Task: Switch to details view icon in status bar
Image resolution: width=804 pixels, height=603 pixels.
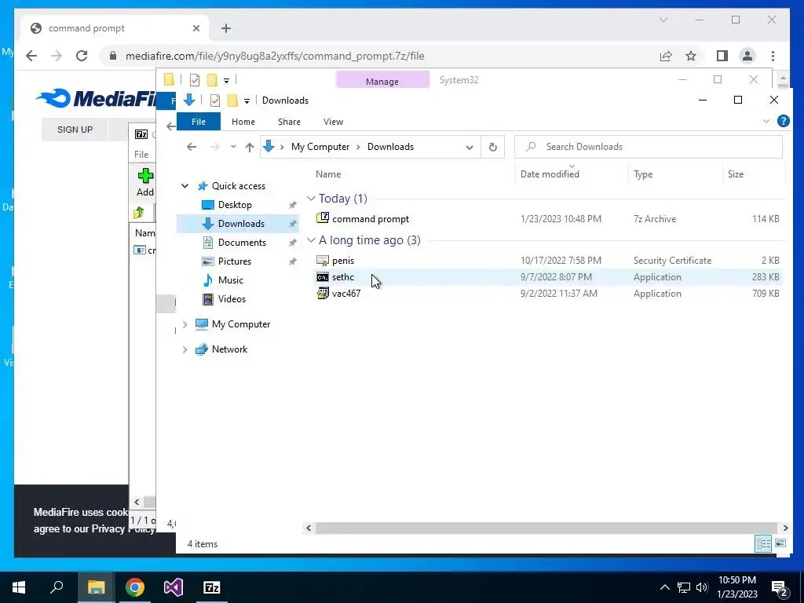Action: [x=763, y=543]
